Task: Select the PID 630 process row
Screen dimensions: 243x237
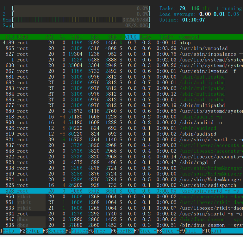Action: point(121,65)
